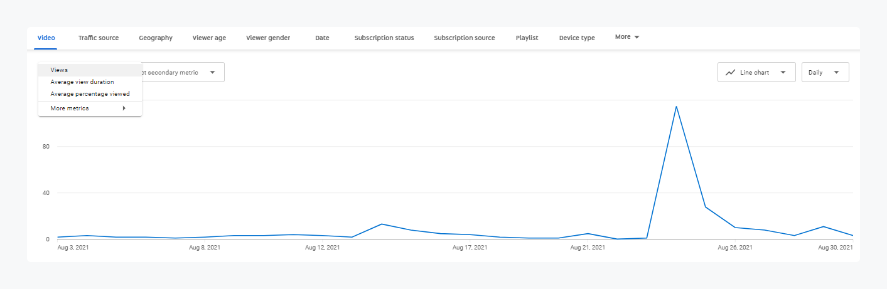
Task: Open the secondary metric dropdown
Action: point(182,72)
